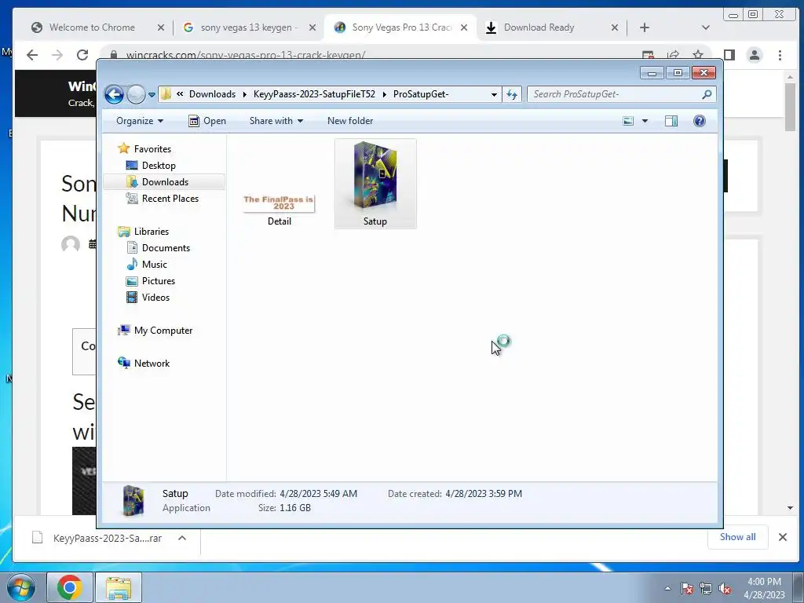Close the Welcome to Chrome tab

point(160,27)
